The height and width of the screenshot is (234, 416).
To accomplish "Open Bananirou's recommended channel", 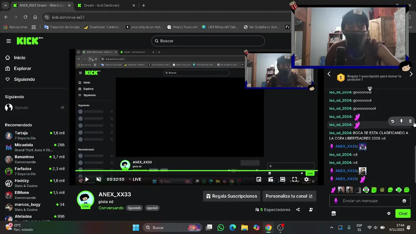I will [x=35, y=159].
